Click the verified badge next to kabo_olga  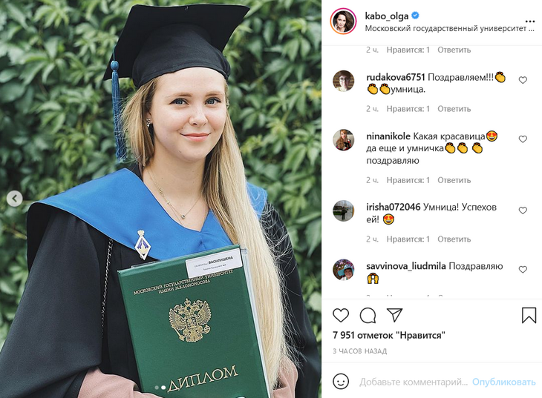pyautogui.click(x=416, y=15)
